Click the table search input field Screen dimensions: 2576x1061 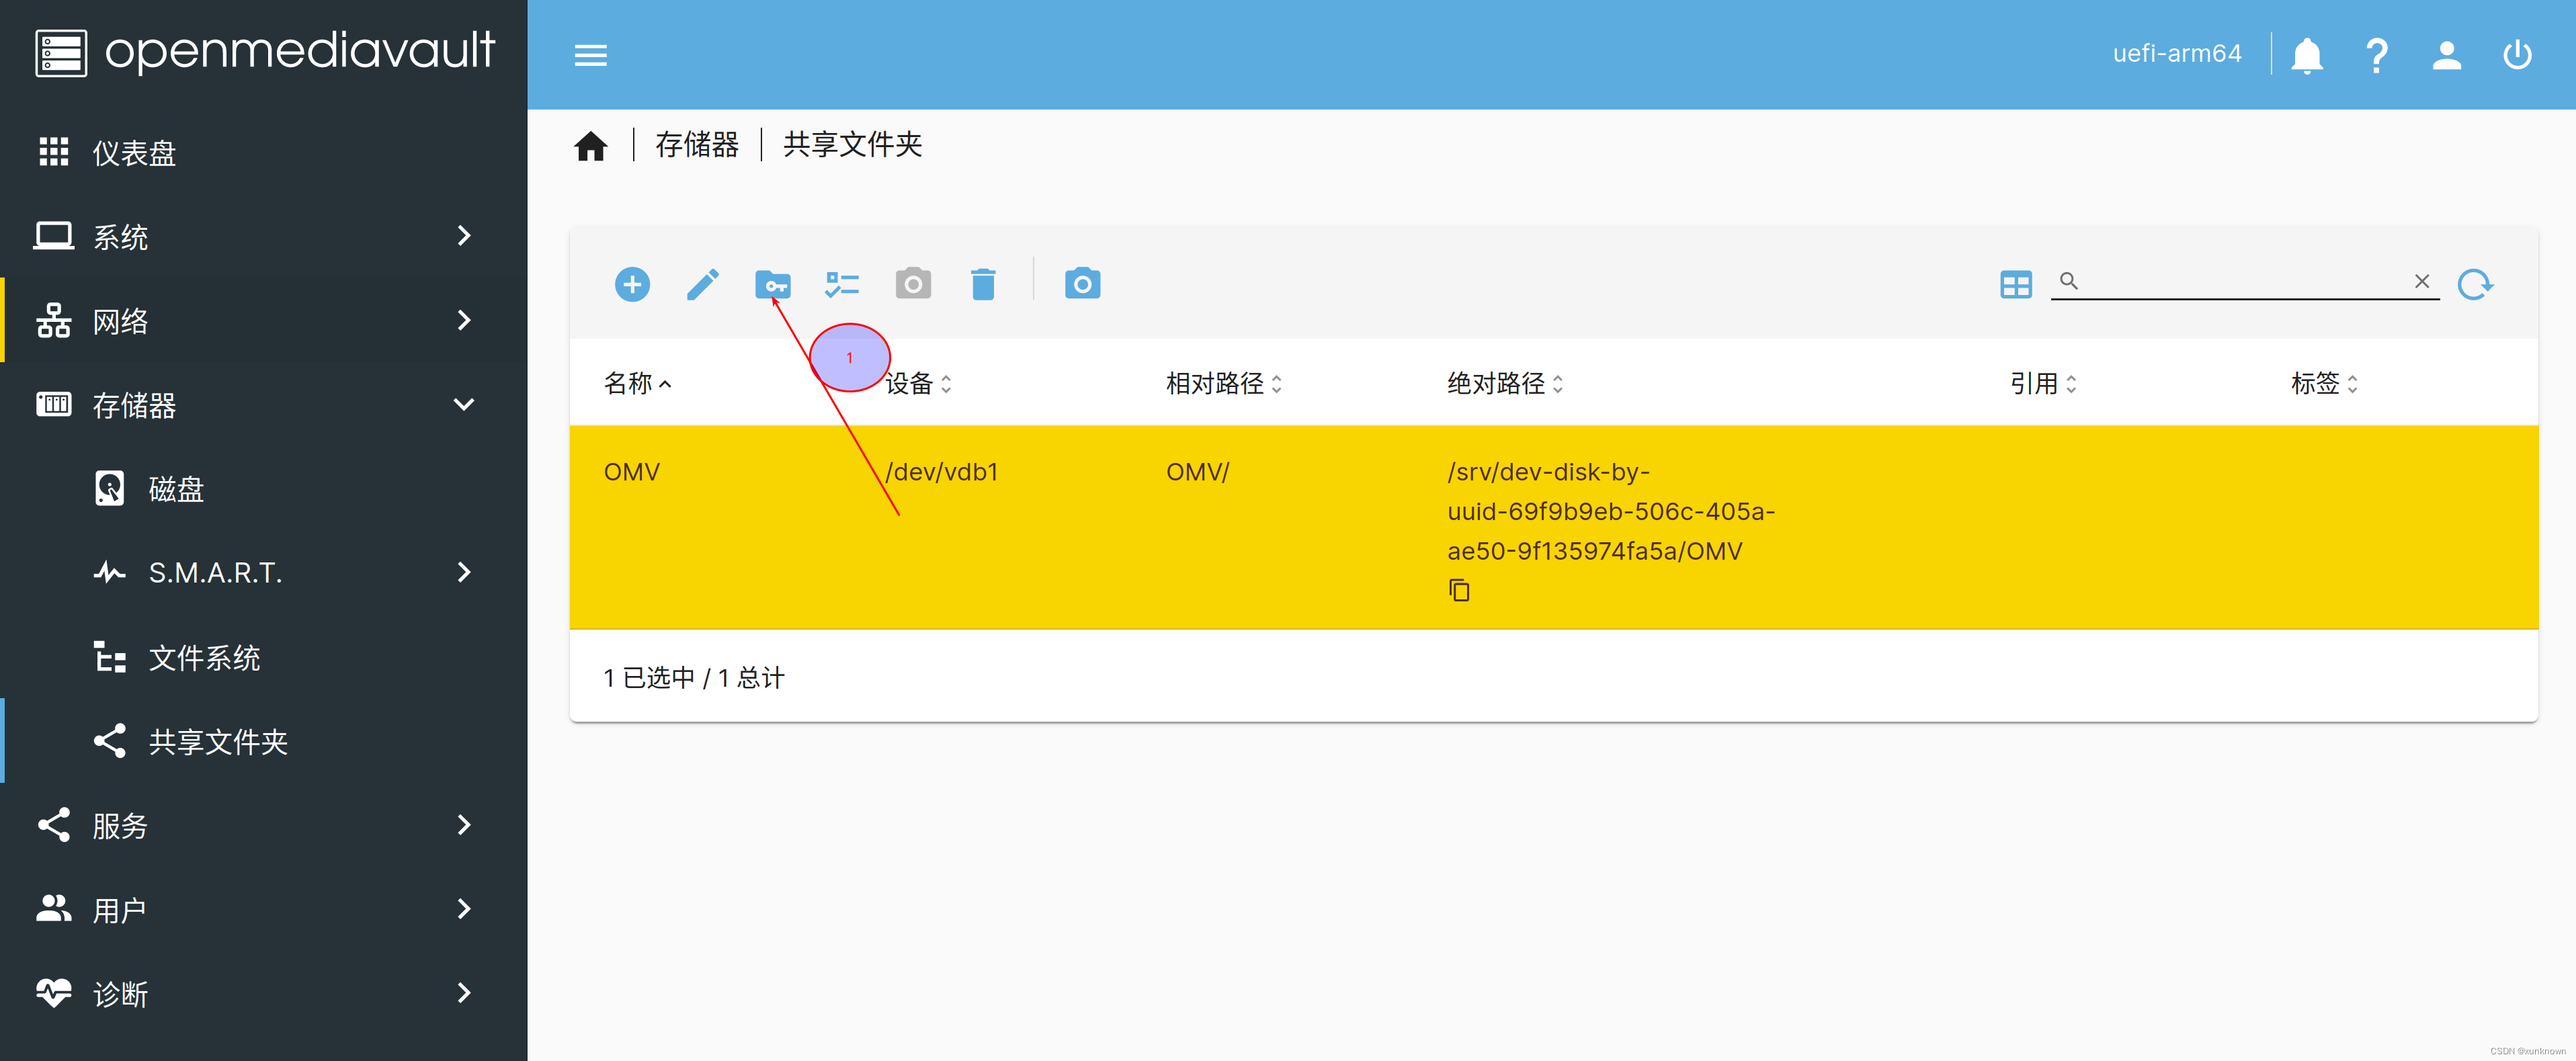tap(2243, 282)
